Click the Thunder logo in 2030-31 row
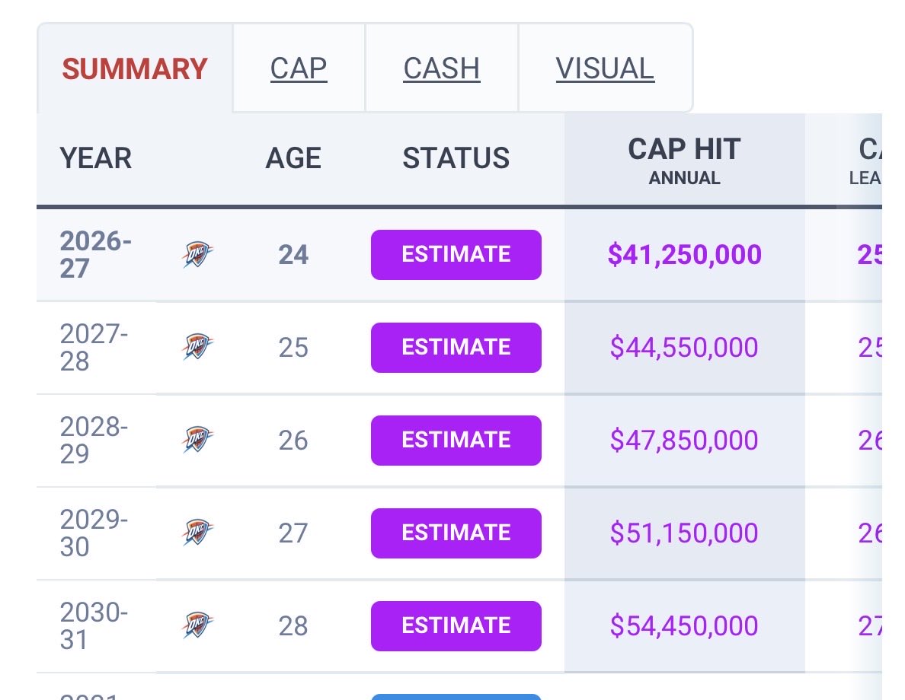This screenshot has width=905, height=700. coord(197,625)
